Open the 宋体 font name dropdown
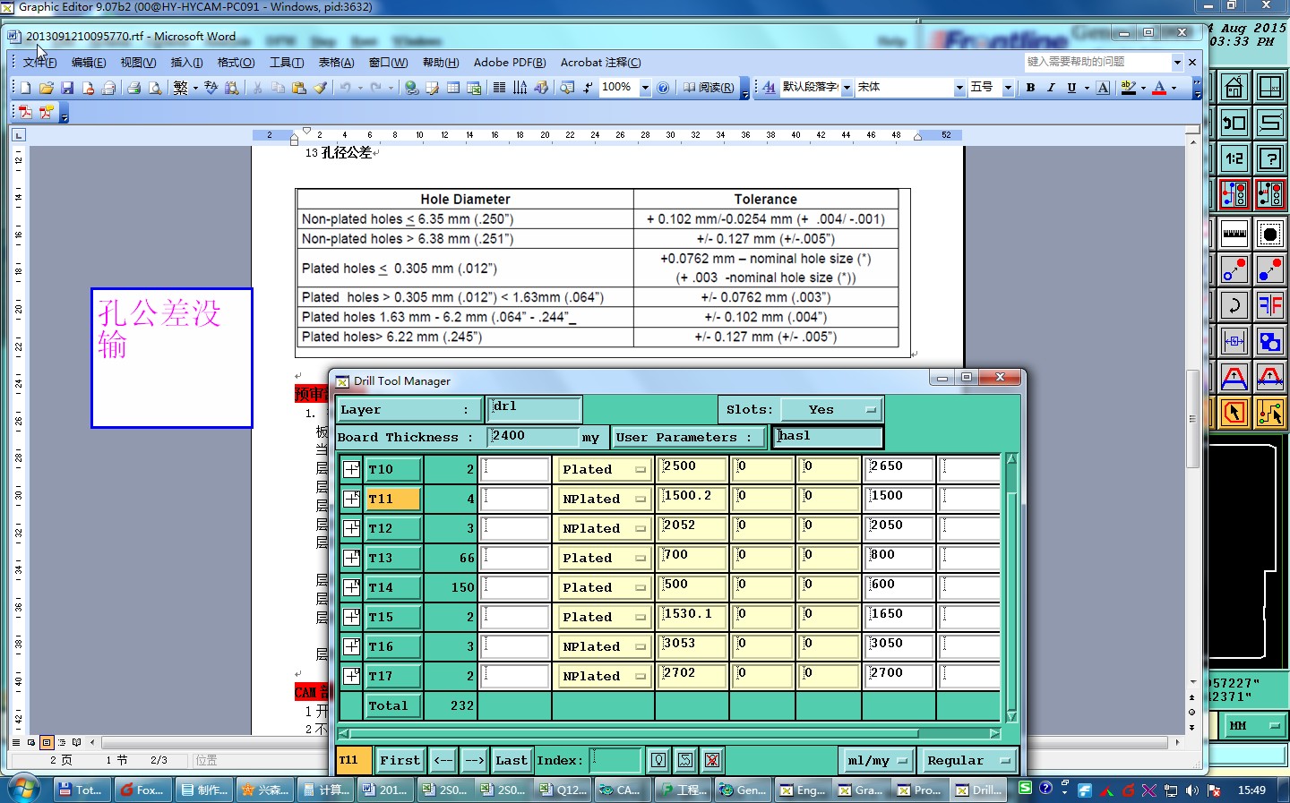This screenshot has width=1290, height=803. 959,88
